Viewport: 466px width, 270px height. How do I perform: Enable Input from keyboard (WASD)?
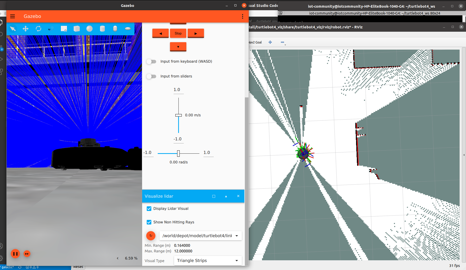pos(151,61)
